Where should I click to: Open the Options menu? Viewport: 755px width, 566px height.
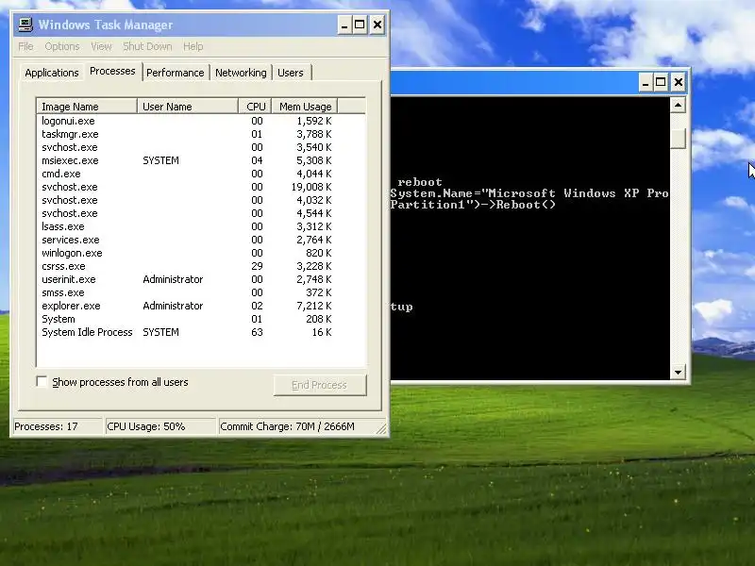[62, 46]
